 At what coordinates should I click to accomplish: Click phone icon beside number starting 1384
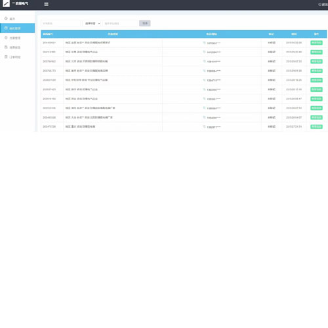click(204, 62)
